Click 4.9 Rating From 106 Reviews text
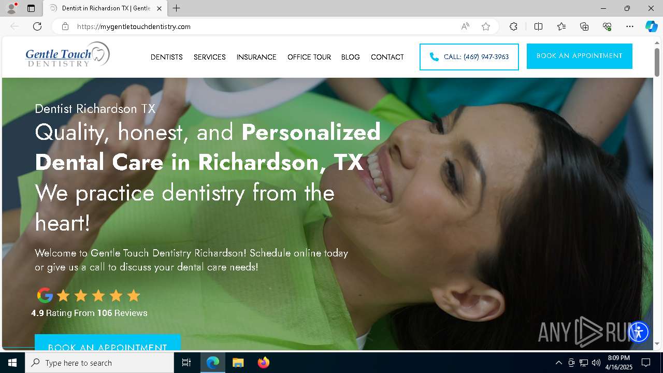This screenshot has width=663, height=373. (x=89, y=313)
